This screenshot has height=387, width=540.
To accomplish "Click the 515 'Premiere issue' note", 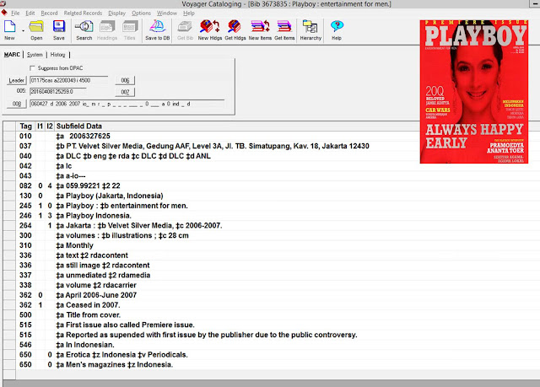I will 126,325.
